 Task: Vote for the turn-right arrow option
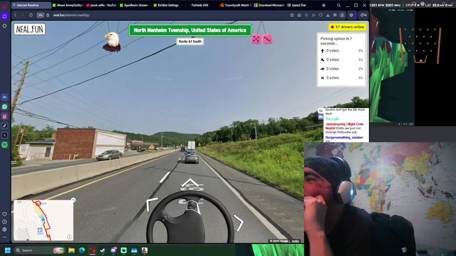[342, 69]
